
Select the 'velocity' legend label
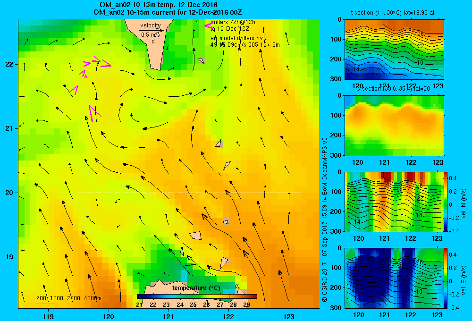[x=151, y=25]
